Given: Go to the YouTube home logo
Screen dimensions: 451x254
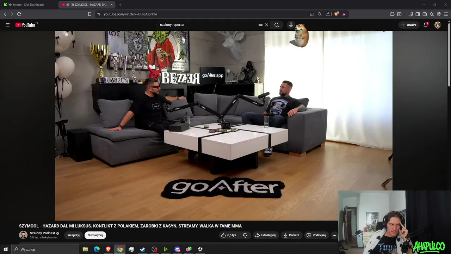Looking at the screenshot, I should pos(25,25).
